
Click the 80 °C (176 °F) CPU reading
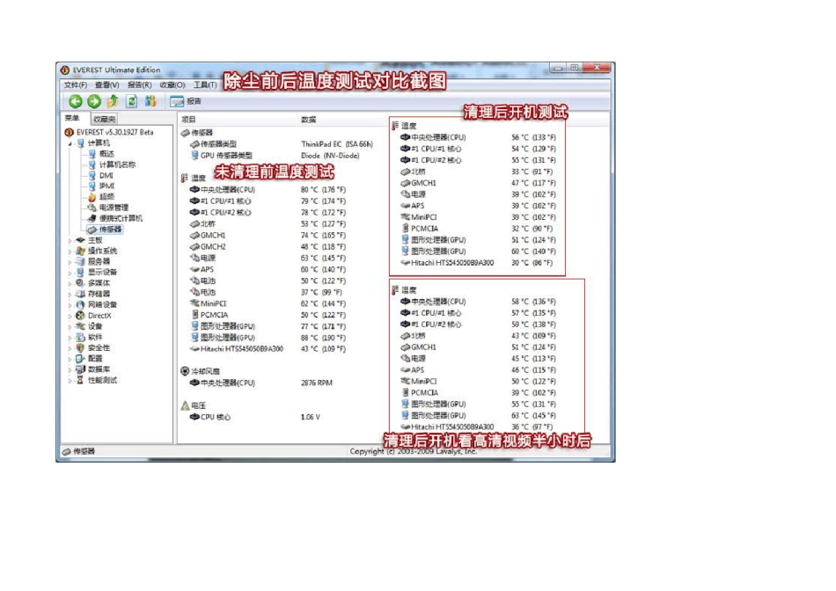[x=323, y=190]
